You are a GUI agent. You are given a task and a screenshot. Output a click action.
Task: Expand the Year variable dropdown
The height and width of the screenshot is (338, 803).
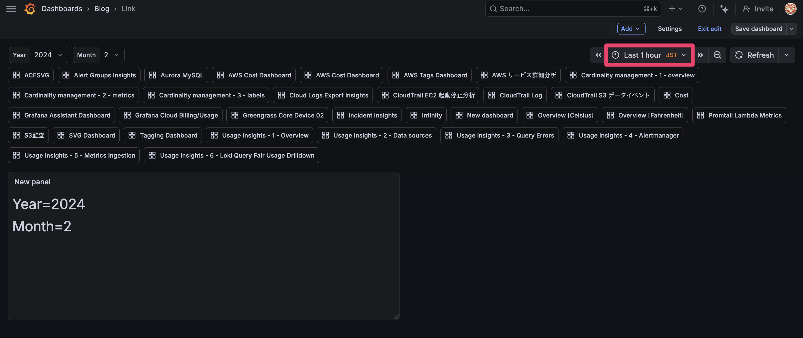(49, 55)
